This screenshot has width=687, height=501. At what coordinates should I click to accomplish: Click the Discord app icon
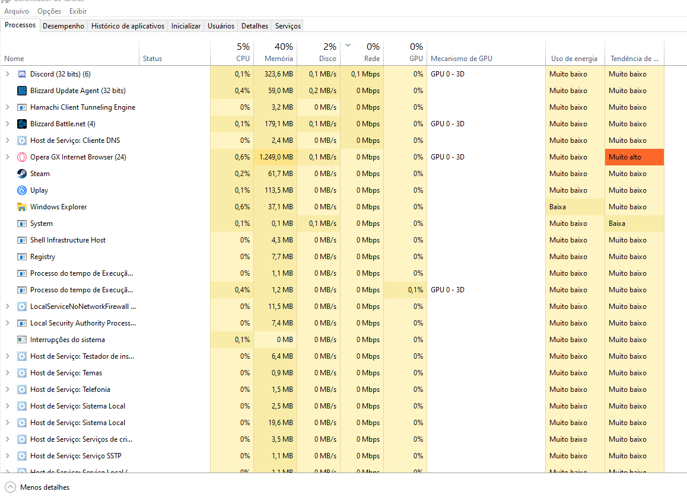(x=22, y=74)
